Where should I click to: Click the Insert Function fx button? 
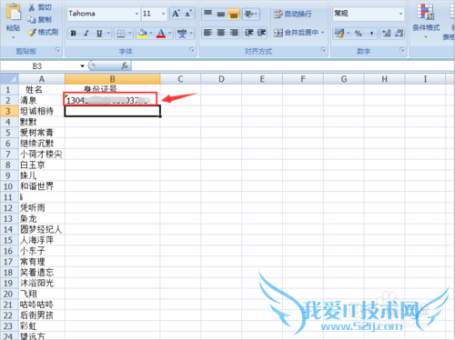125,65
